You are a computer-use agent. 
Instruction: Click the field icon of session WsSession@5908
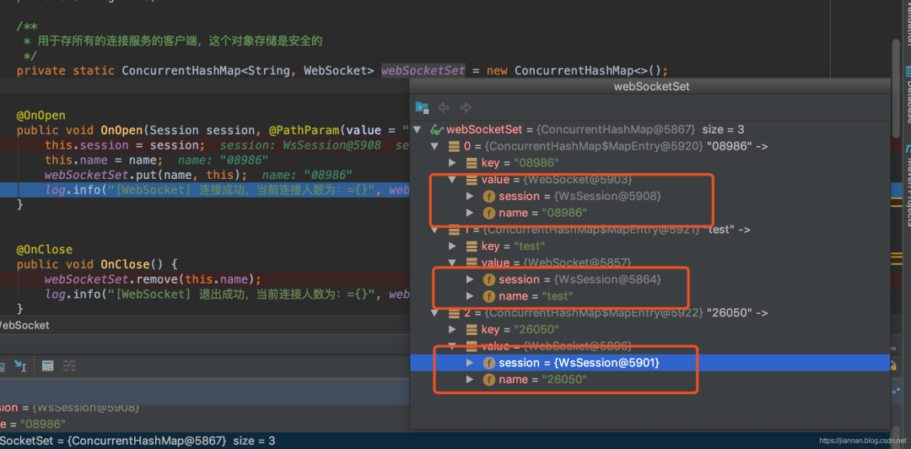click(x=488, y=196)
